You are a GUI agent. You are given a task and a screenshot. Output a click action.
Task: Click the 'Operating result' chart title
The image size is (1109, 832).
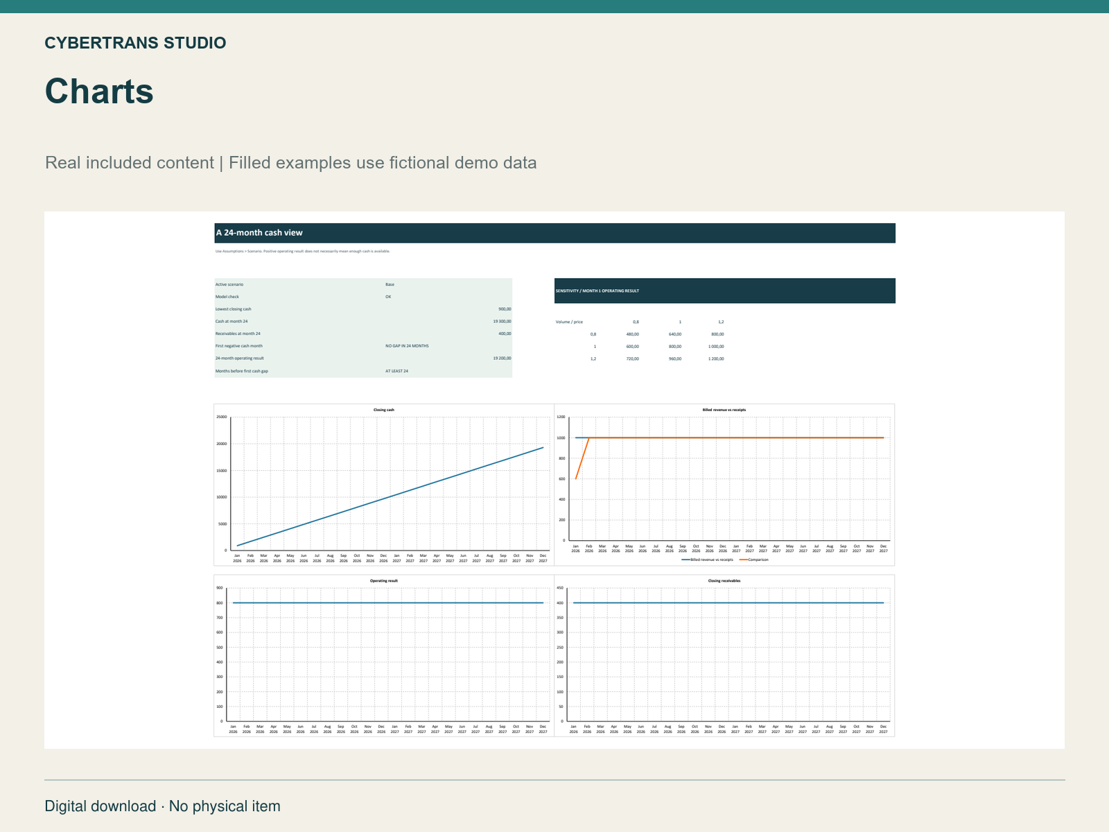384,580
